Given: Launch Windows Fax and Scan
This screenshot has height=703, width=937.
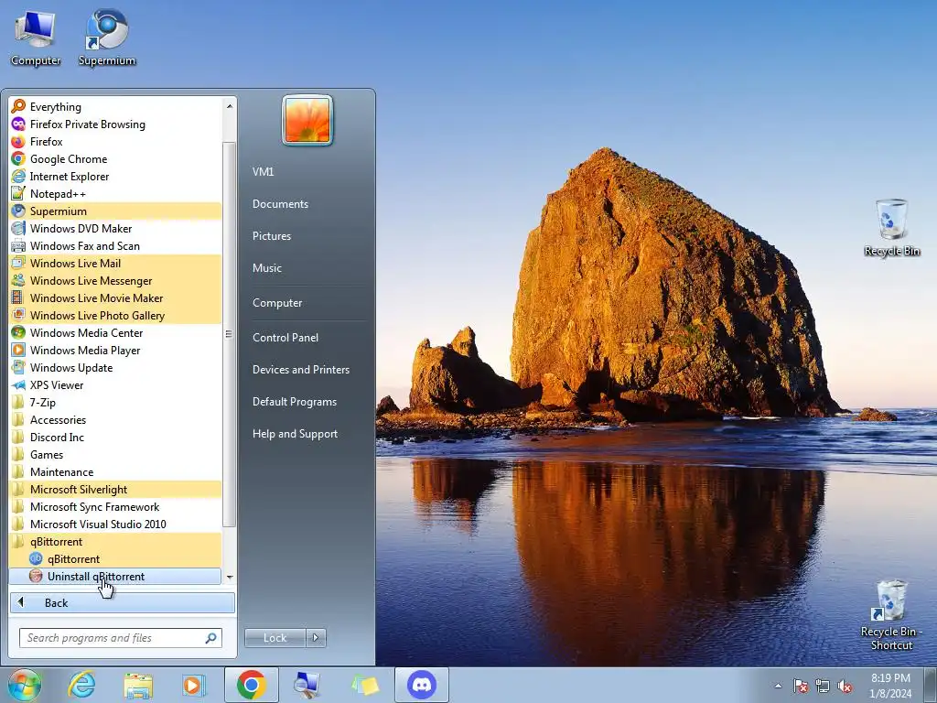Looking at the screenshot, I should (x=115, y=245).
